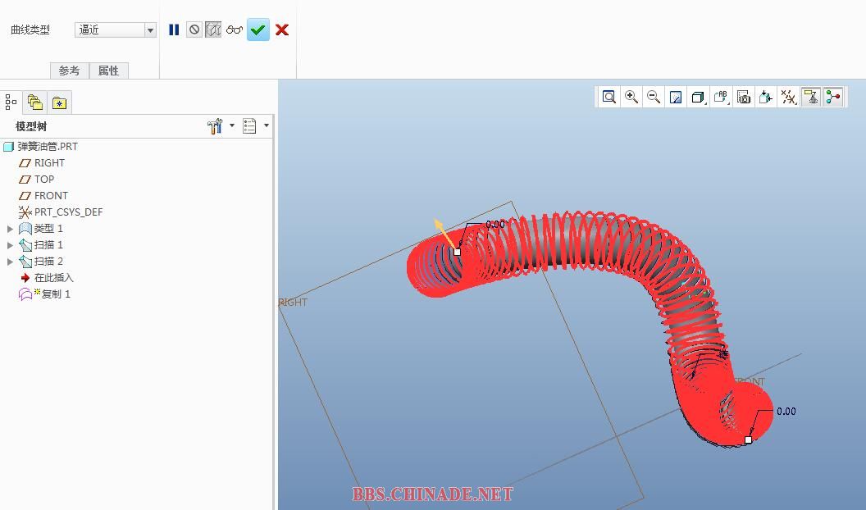Expand the 扫描 1 tree node
Screen dimensions: 866x510
[x=10, y=245]
